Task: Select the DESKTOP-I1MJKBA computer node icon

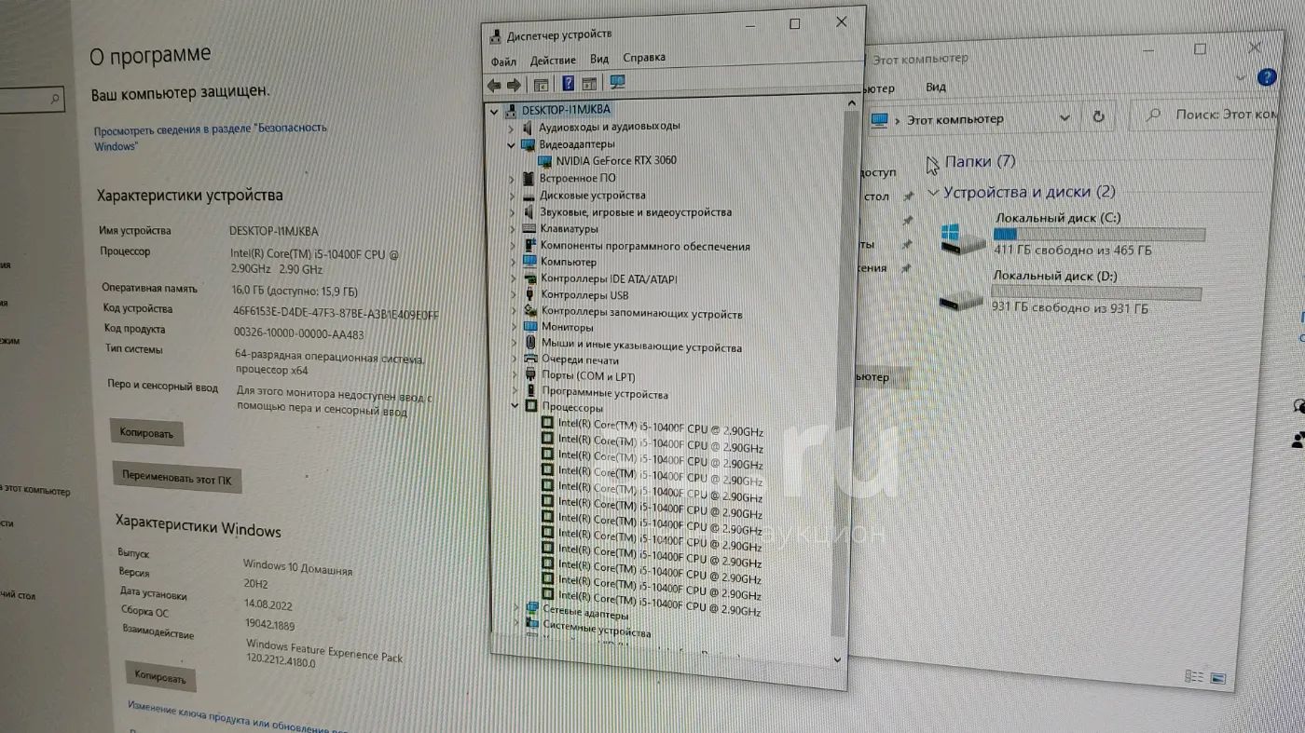Action: point(510,111)
